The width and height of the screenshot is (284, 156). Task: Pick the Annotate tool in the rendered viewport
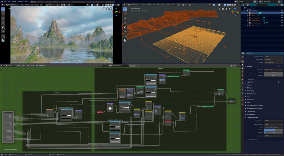[x=3, y=36]
